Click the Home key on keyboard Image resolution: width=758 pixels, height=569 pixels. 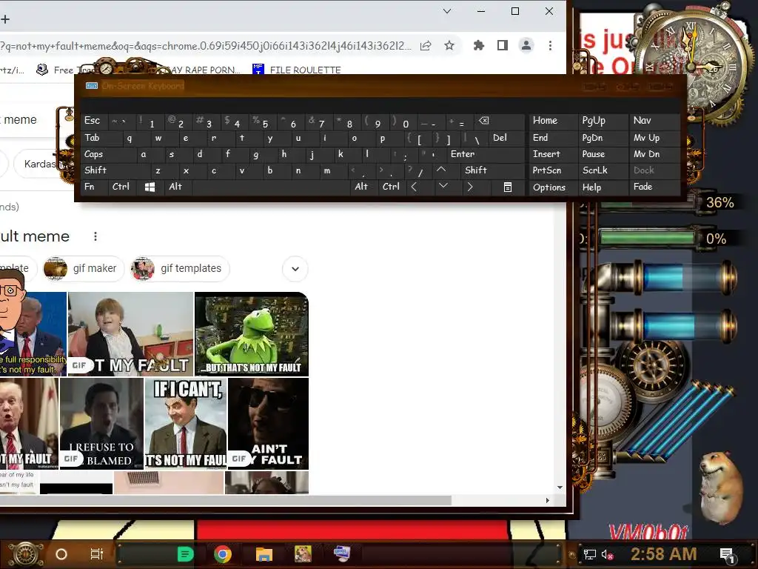tap(553, 121)
